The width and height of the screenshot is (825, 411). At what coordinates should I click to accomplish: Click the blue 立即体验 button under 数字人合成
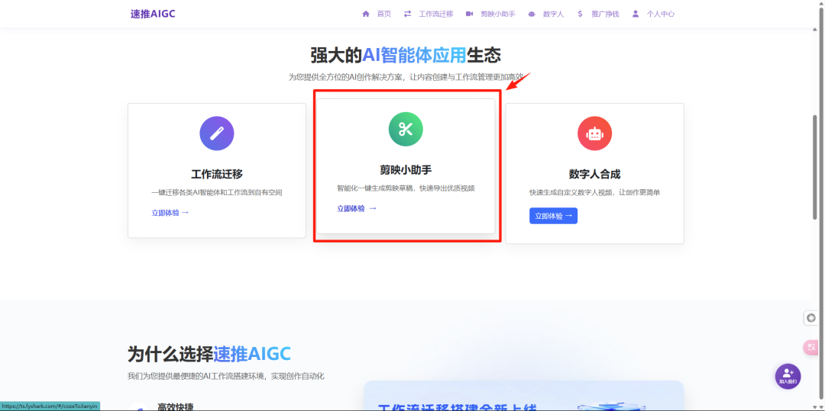click(x=554, y=216)
